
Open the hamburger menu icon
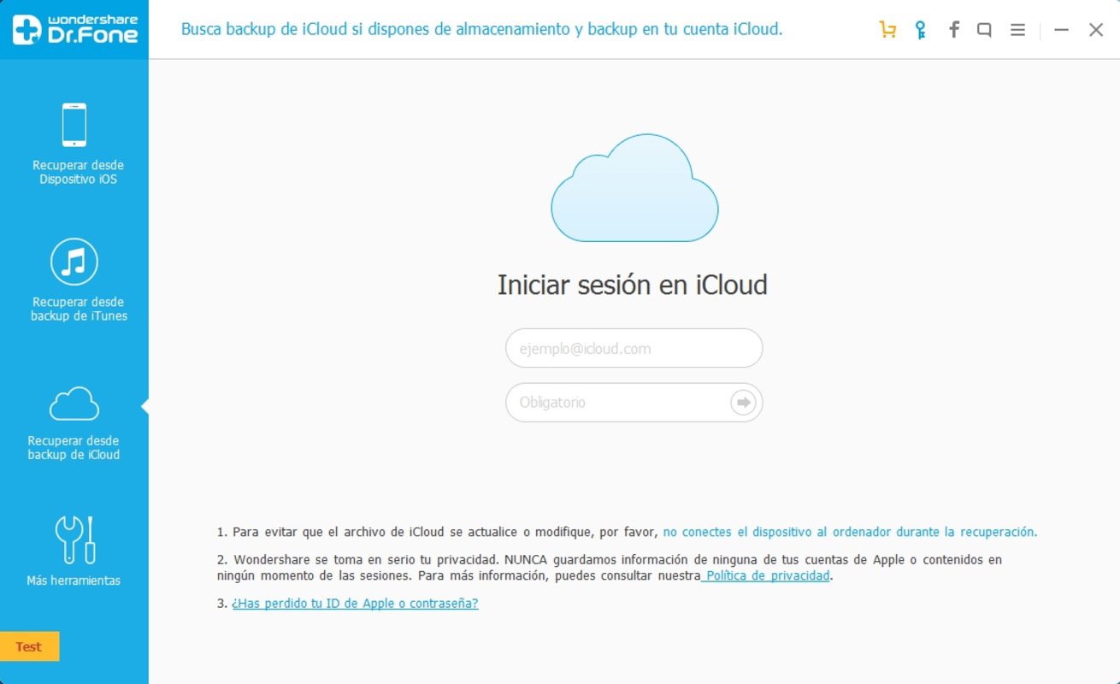point(1017,30)
